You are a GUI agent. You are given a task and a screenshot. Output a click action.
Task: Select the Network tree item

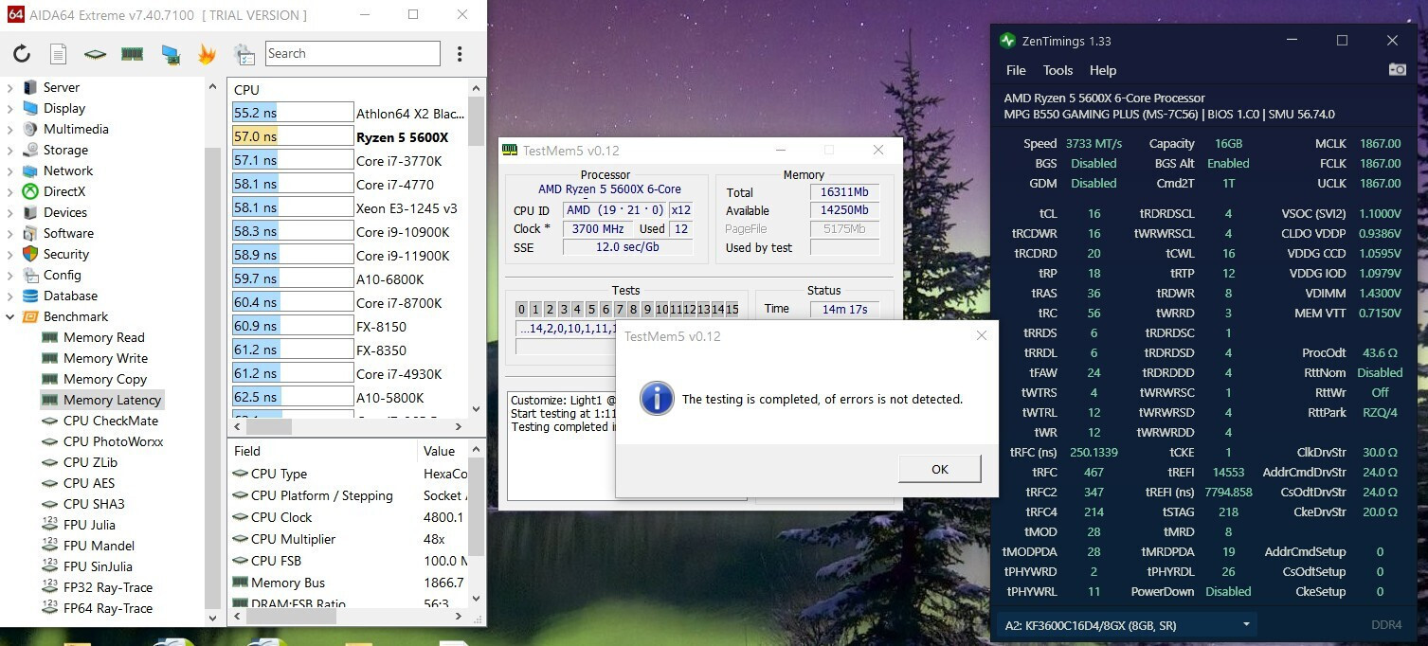pos(68,170)
